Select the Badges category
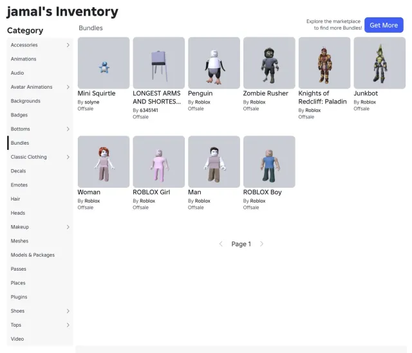412x353 pixels. tap(40, 115)
